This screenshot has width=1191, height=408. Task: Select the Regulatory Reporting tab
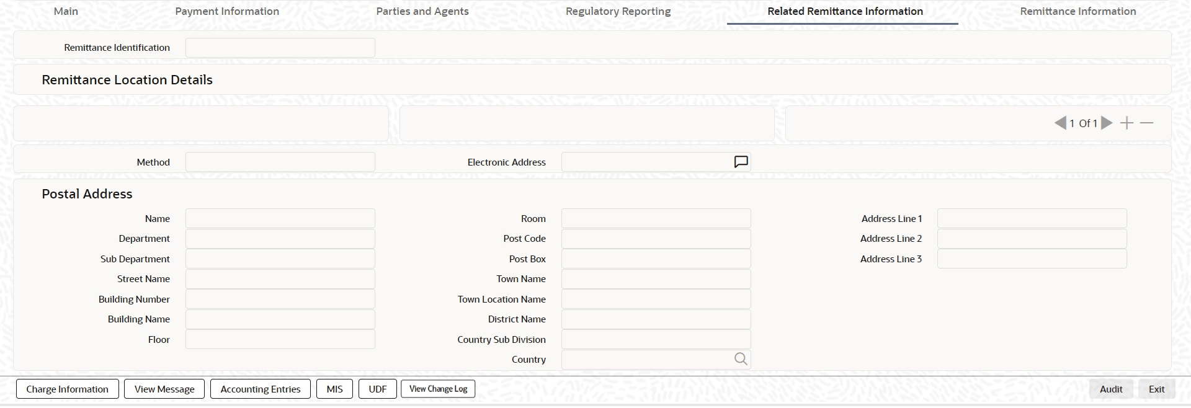618,11
